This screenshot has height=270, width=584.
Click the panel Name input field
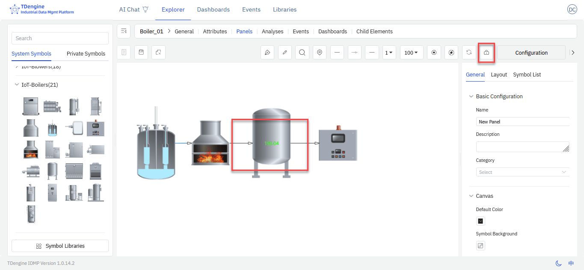[522, 122]
